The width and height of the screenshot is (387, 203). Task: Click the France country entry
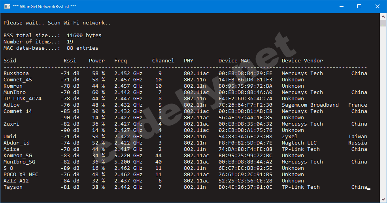coord(358,105)
